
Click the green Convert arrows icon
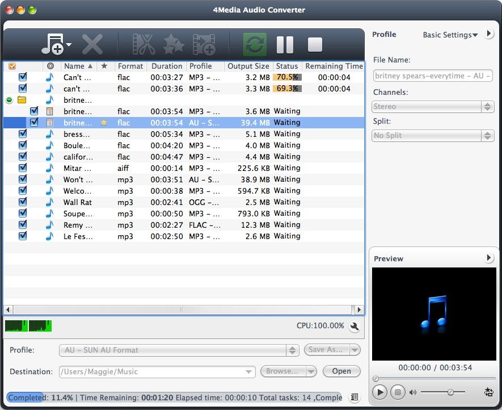(255, 44)
